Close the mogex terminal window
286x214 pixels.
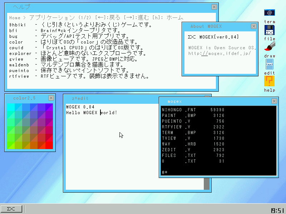(x=274, y=101)
